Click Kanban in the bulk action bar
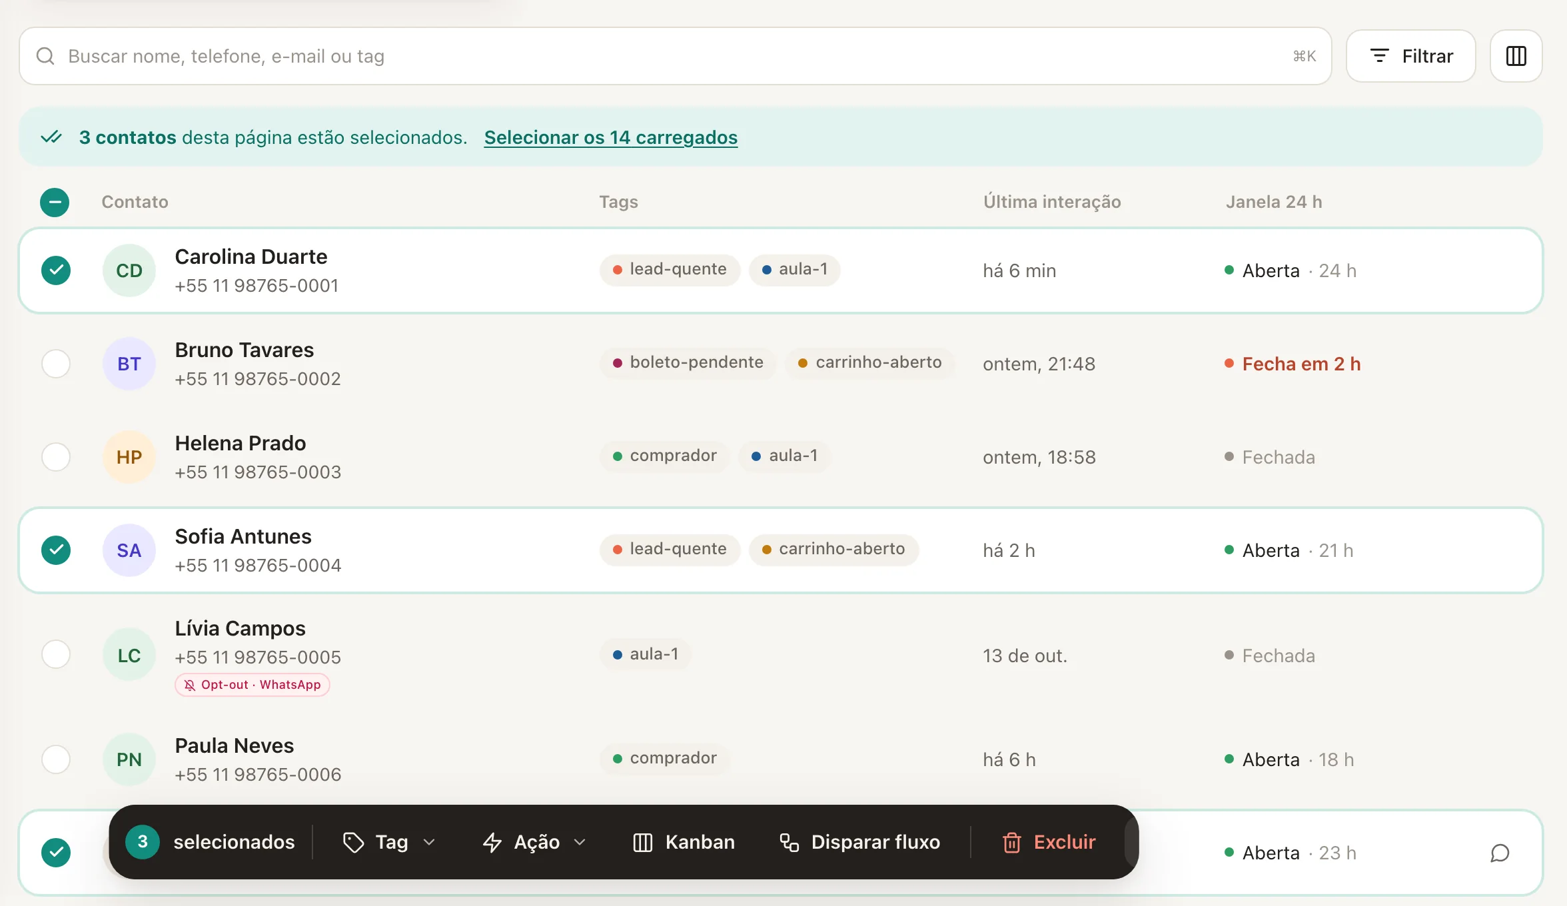1567x906 pixels. 684,842
